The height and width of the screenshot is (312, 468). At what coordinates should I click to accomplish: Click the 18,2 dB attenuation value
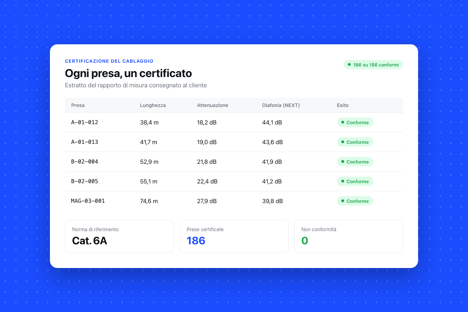coord(207,122)
